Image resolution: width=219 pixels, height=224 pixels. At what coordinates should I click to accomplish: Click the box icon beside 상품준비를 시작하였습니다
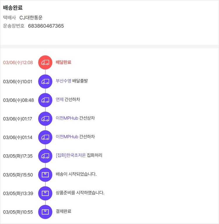point(45,193)
